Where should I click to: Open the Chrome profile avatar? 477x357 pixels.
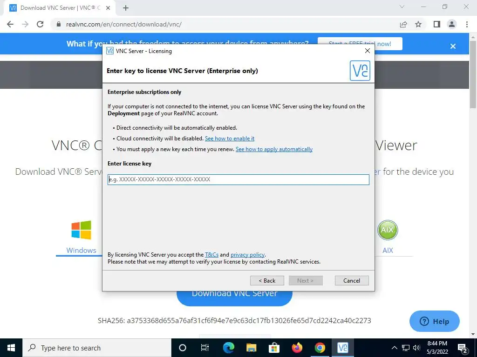(452, 24)
